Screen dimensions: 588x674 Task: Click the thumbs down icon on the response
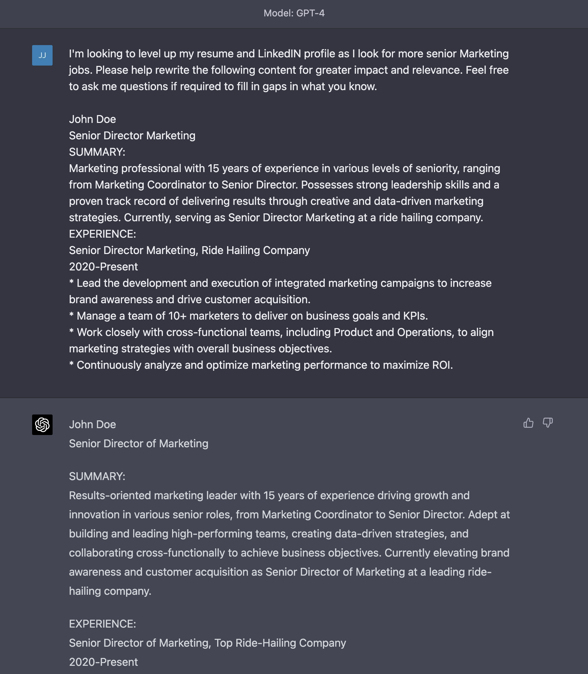click(x=548, y=423)
